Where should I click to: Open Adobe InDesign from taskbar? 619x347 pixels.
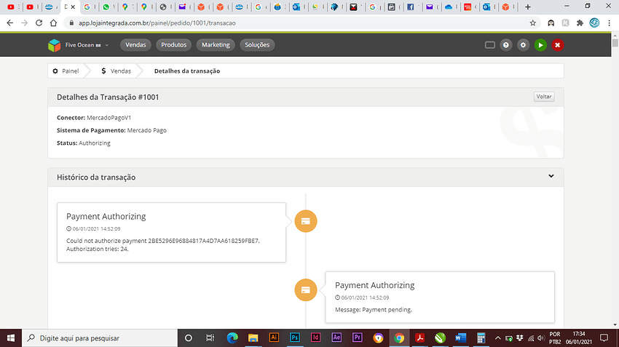coord(315,338)
